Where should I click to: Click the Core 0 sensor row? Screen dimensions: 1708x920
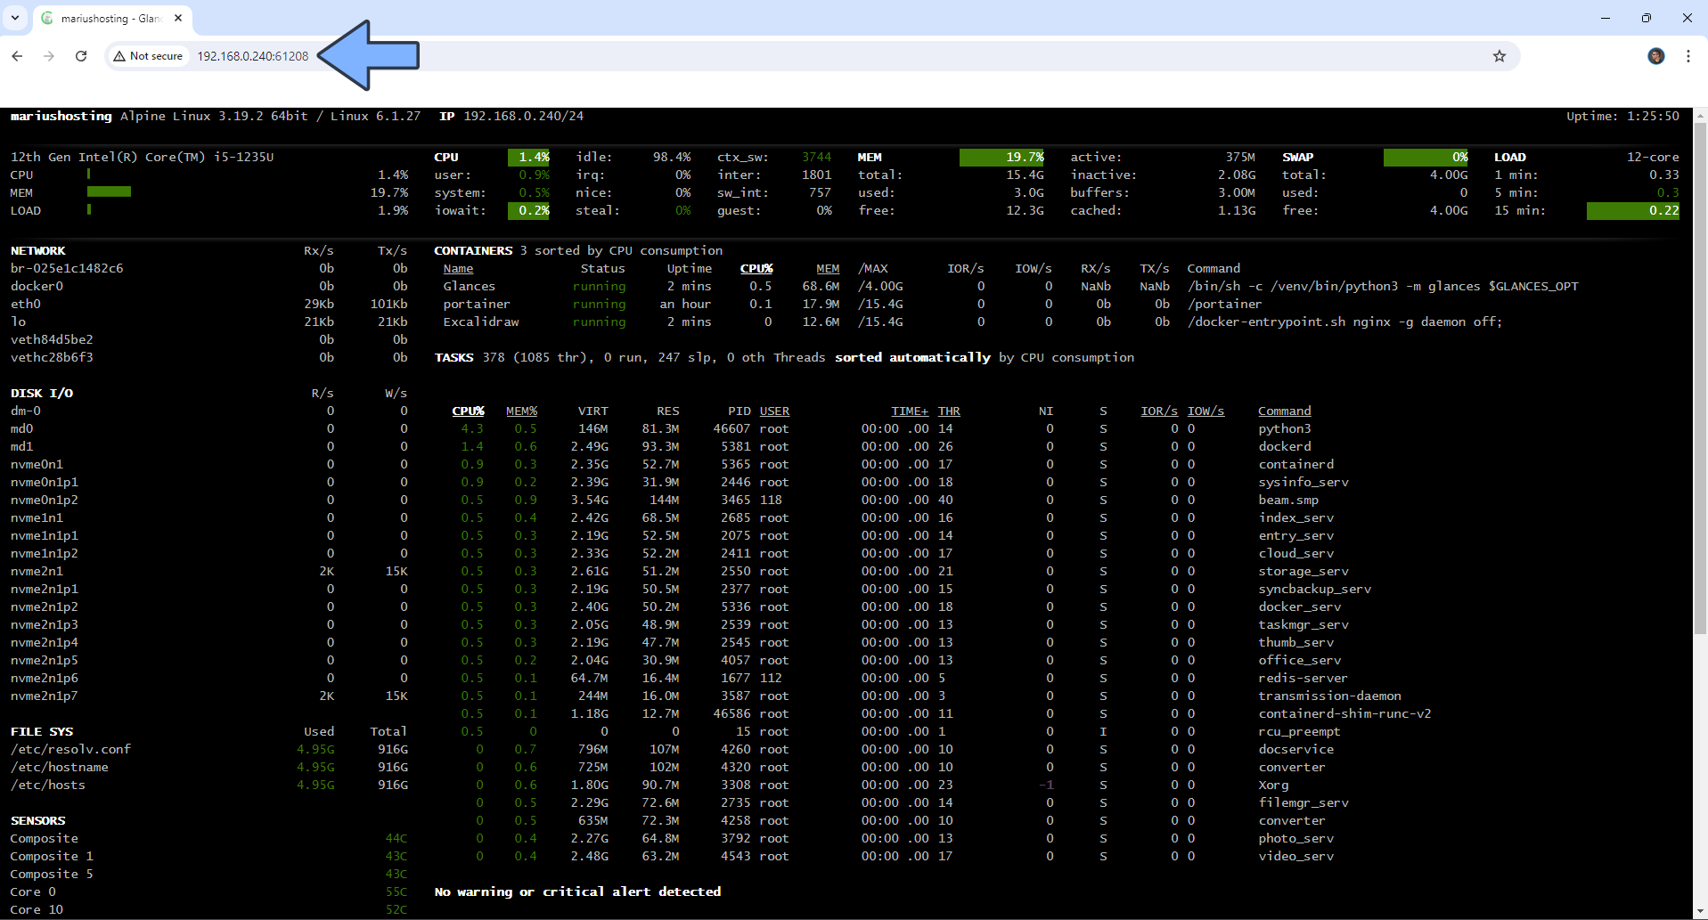(x=208, y=892)
